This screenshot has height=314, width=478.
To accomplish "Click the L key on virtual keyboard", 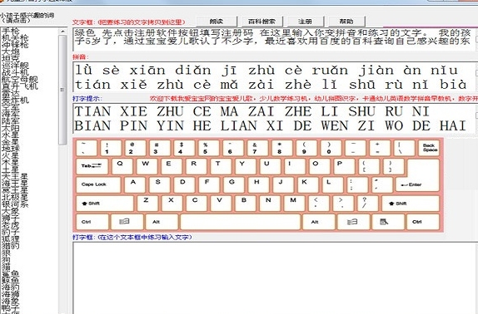I will pyautogui.click(x=332, y=184).
